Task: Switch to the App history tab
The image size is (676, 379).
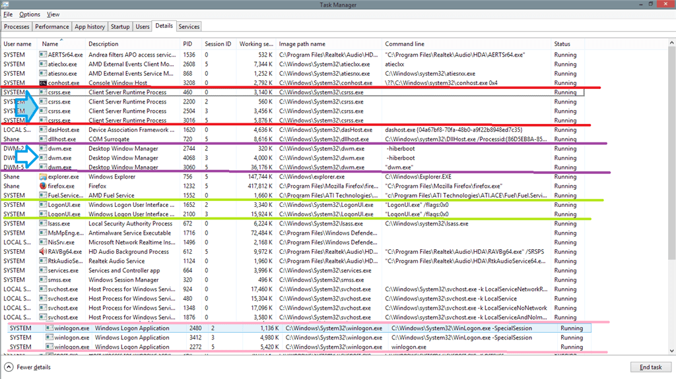Action: pyautogui.click(x=90, y=27)
